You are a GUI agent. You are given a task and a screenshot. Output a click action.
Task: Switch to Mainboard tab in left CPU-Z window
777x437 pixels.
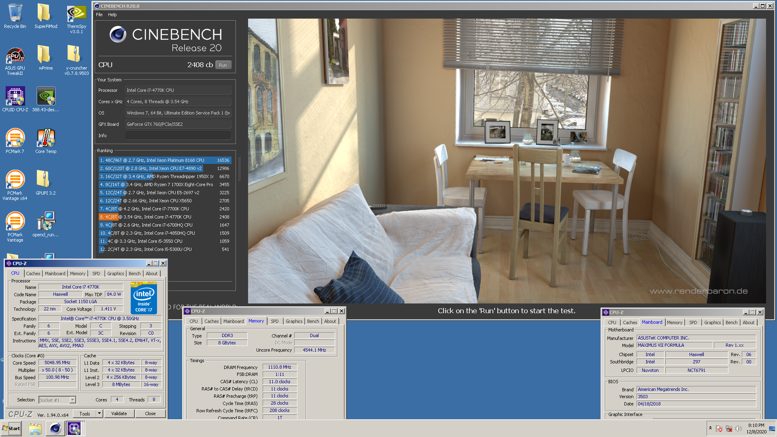click(55, 274)
